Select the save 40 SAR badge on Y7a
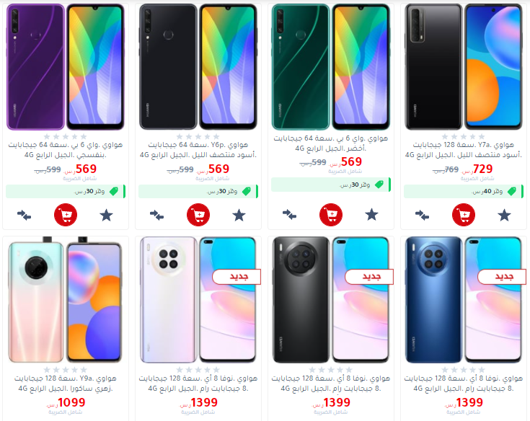 pyautogui.click(x=464, y=191)
